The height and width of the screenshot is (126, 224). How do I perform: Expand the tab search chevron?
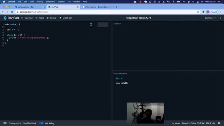click(x=221, y=7)
